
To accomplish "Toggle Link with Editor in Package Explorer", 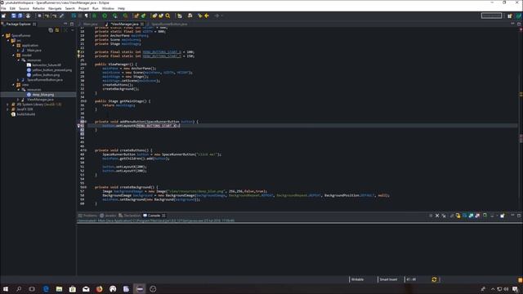I will pyautogui.click(x=57, y=30).
